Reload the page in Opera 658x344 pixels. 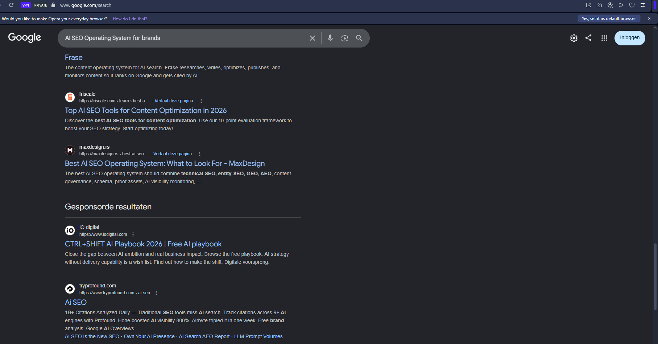pyautogui.click(x=11, y=5)
